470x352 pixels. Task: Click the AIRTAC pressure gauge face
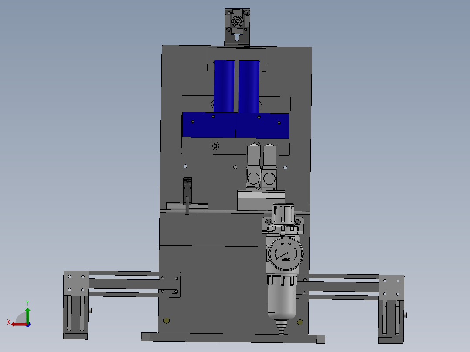286,253
